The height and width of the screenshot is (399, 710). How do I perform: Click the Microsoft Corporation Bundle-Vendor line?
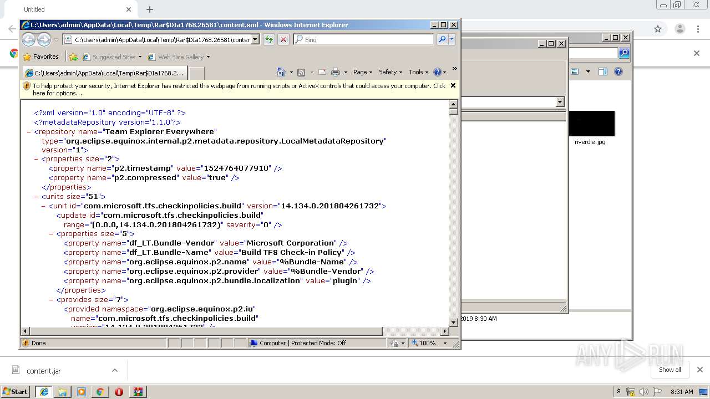tap(205, 243)
